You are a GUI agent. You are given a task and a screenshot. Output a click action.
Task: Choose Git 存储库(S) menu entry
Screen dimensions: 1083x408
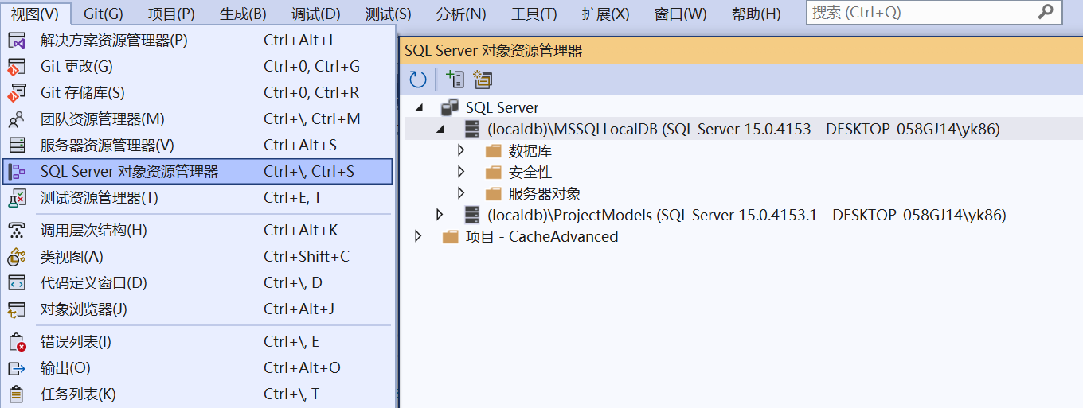point(197,92)
